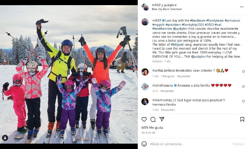Click the Publicar button
This screenshot has height=149, width=247.
click(x=238, y=144)
